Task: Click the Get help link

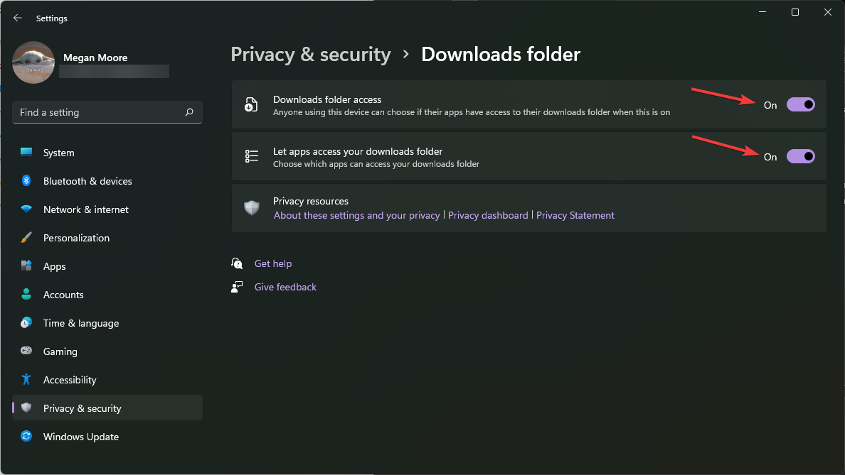Action: point(273,263)
